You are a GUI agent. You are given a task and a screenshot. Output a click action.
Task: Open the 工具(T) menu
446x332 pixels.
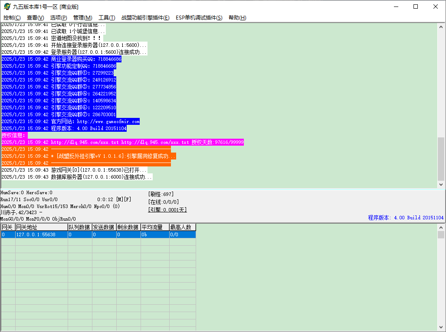coord(107,18)
